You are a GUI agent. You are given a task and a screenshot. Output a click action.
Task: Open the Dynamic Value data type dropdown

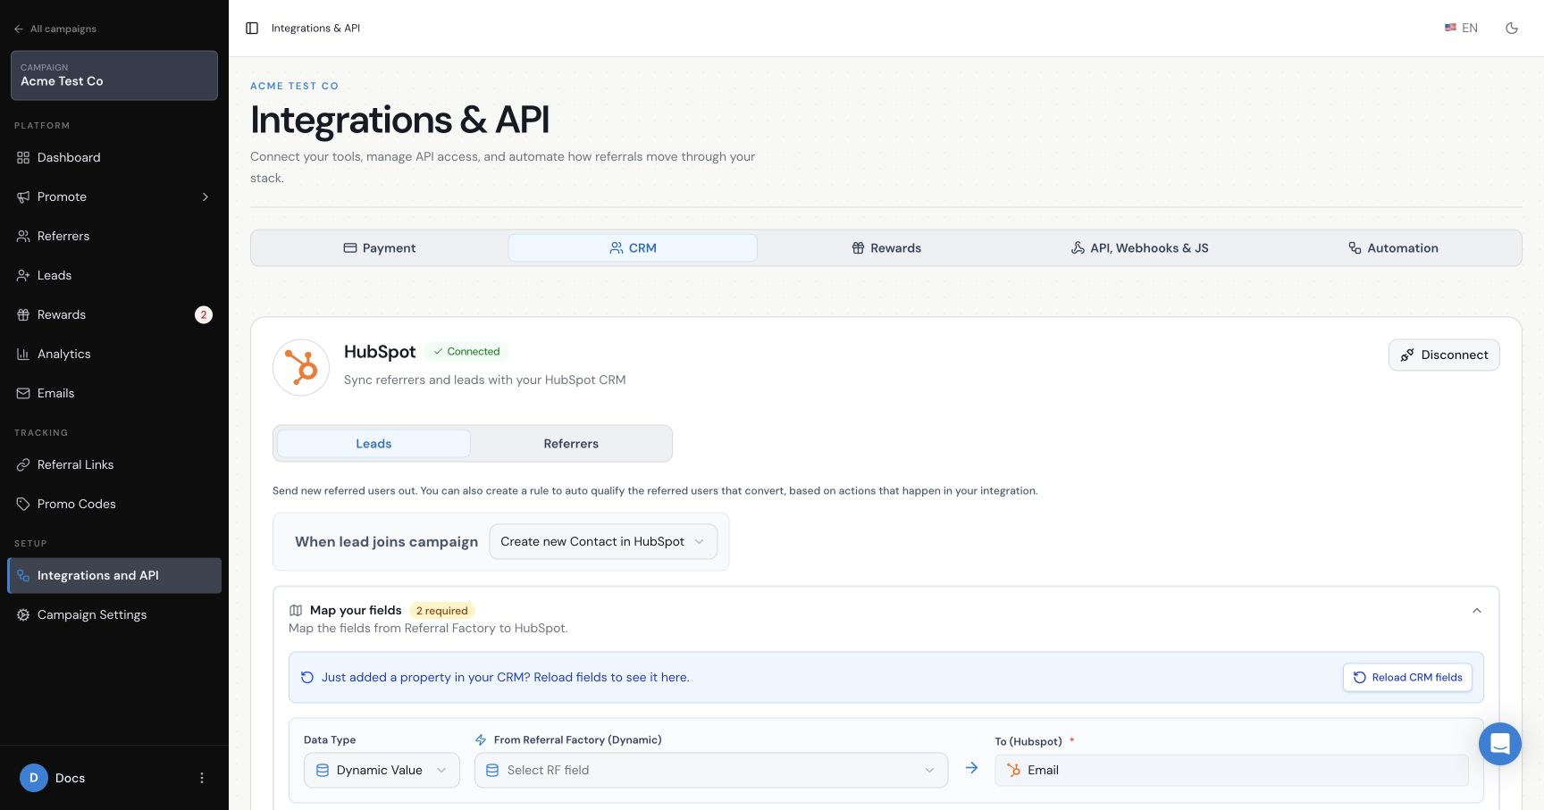tap(382, 770)
